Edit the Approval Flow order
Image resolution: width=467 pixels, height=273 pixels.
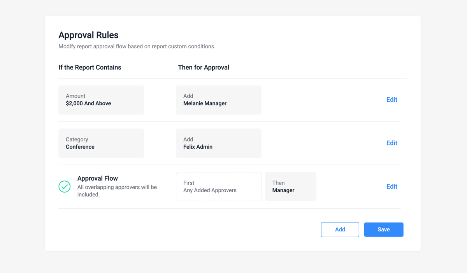(x=392, y=186)
